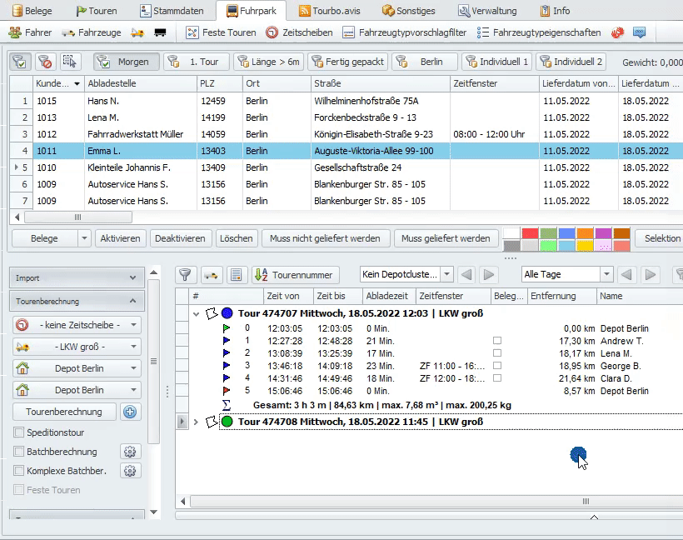
Task: Click the blue plus button next to Tourenberechnung
Action: (130, 412)
